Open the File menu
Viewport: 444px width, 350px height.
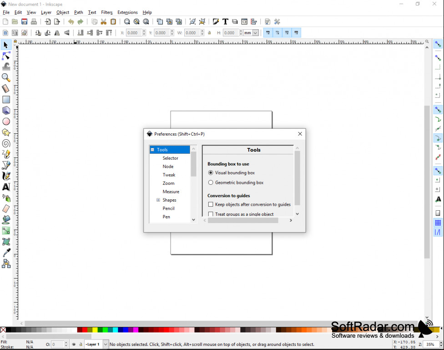[x=6, y=12]
